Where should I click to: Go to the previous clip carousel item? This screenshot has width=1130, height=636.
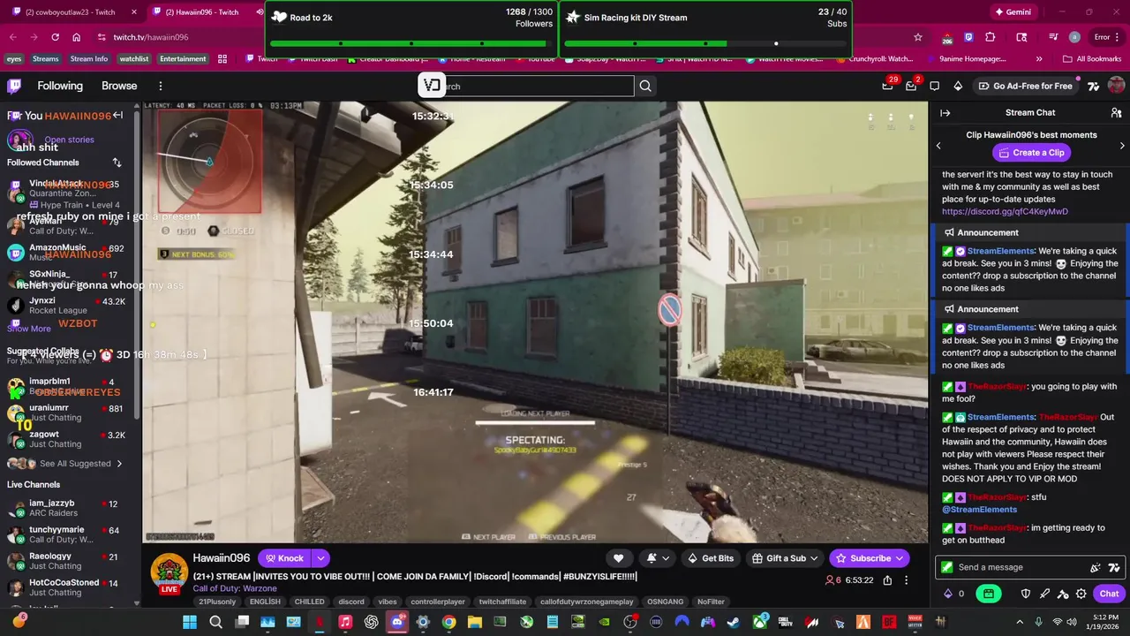[938, 146]
